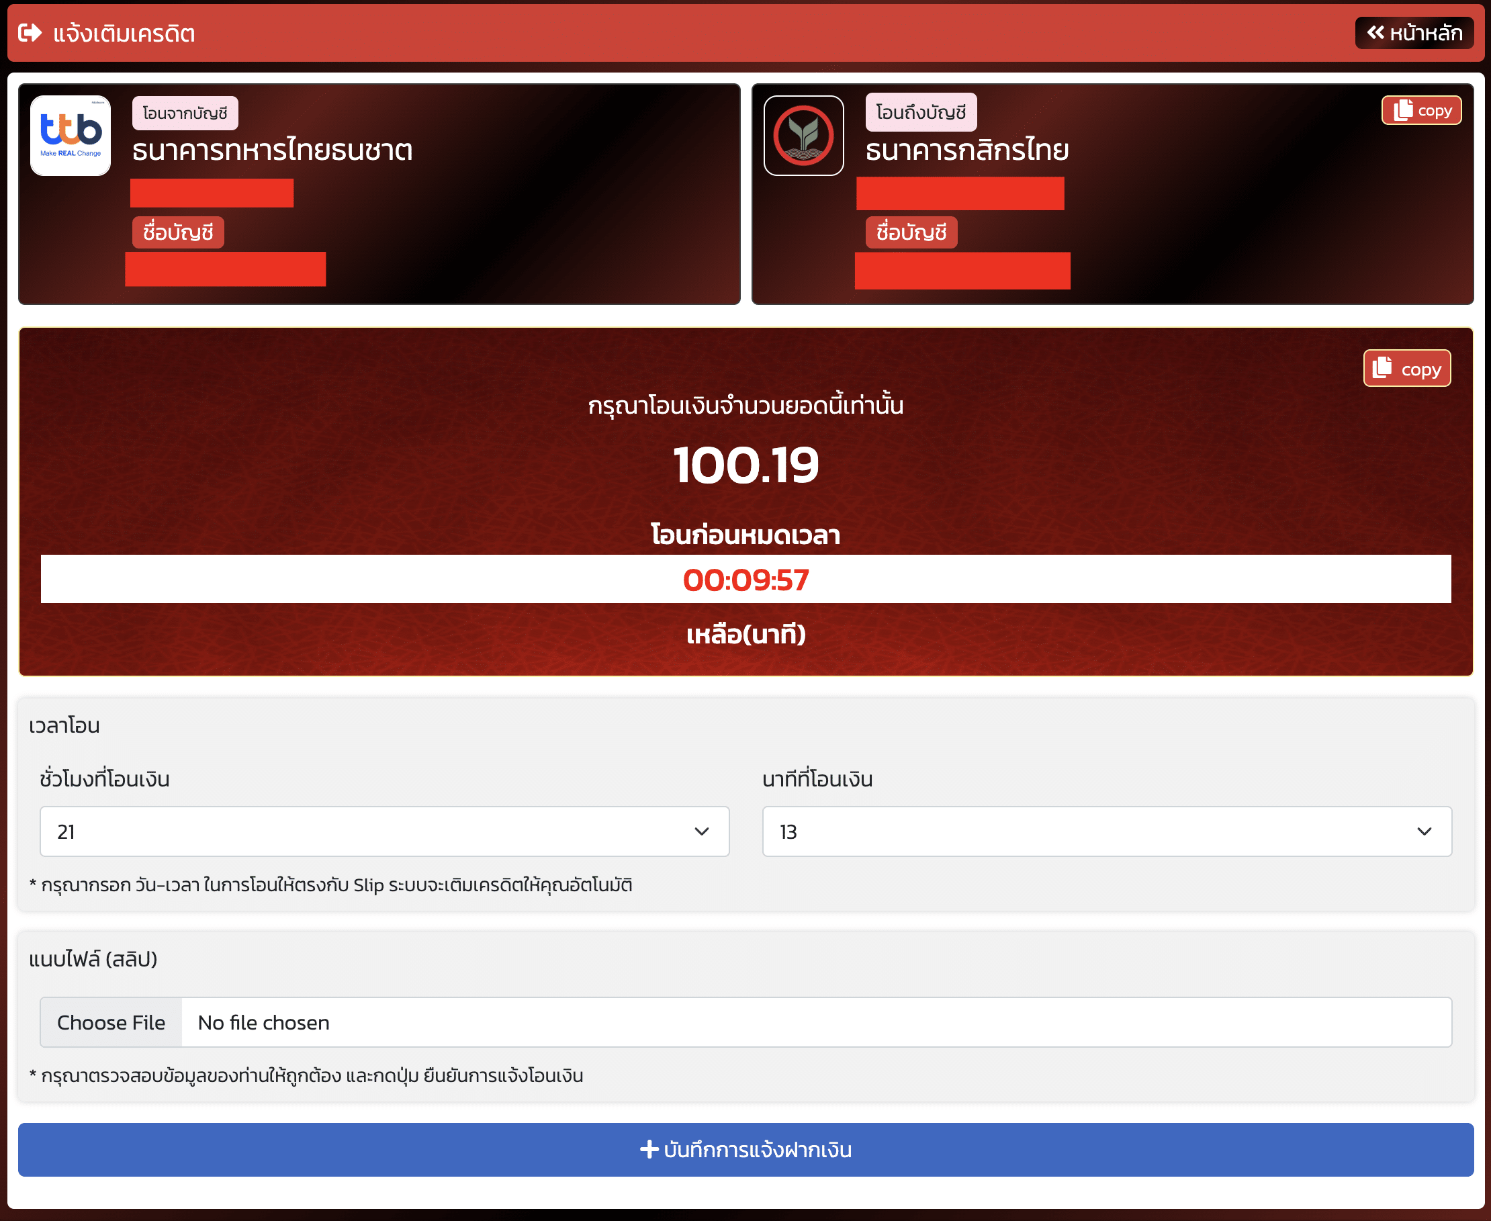Expand the hour dropdown chevron arrow
Screen dimensions: 1491x1221
coord(701,831)
